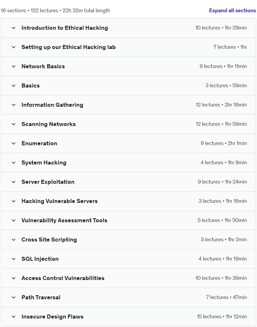The image size is (257, 327).
Task: Click chevron icon beside Server Exploitation
Action: [x=13, y=182]
